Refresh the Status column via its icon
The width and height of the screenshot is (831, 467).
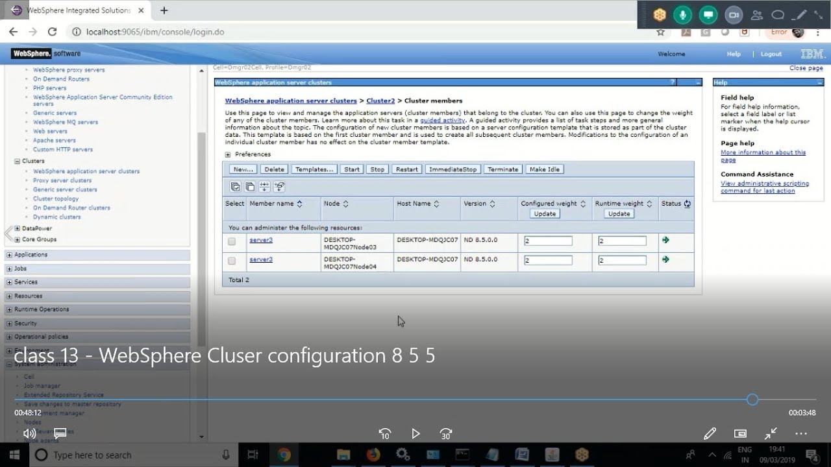coord(687,204)
